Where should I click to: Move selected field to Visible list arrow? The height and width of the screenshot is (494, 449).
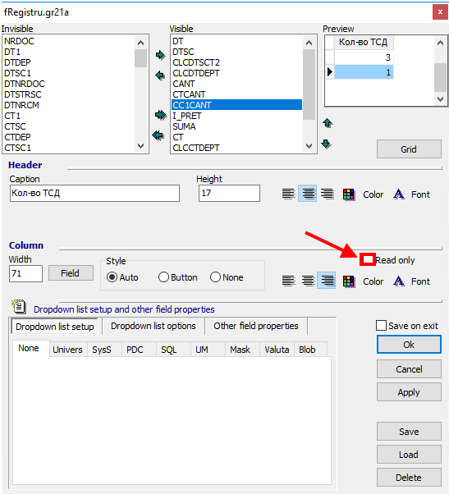160,55
